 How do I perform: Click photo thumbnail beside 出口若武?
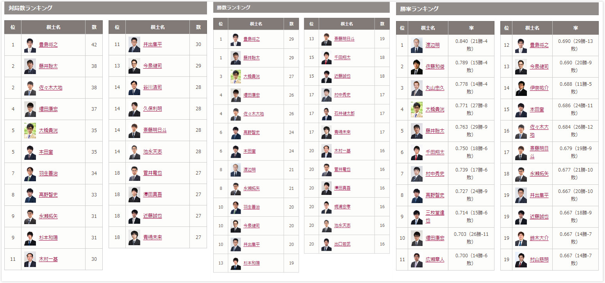point(327,244)
